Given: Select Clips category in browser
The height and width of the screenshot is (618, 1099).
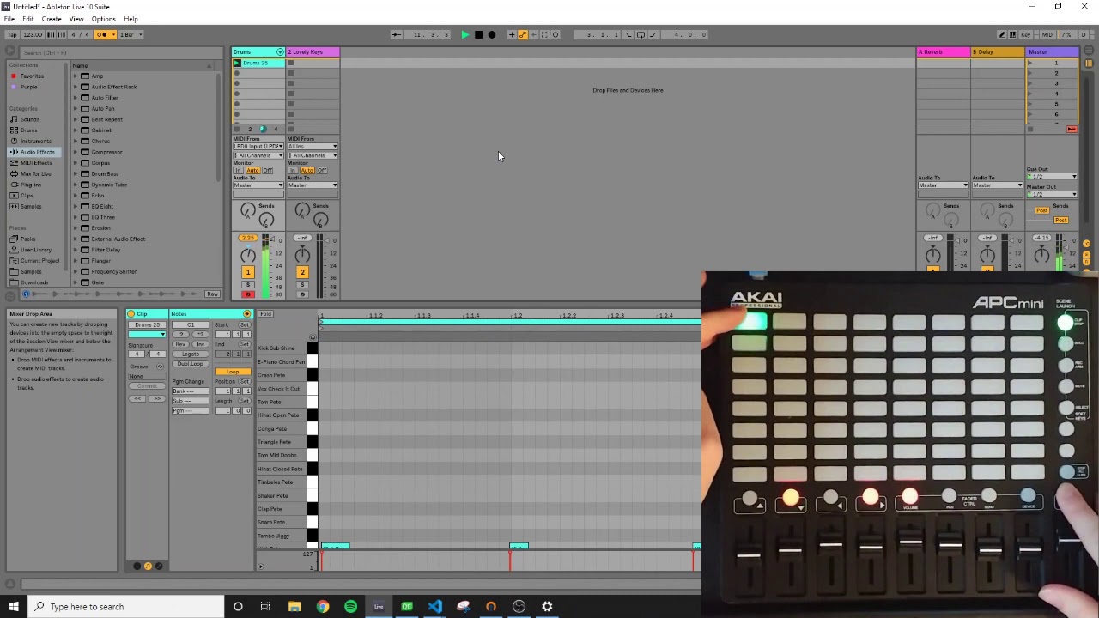Looking at the screenshot, I should 27,196.
